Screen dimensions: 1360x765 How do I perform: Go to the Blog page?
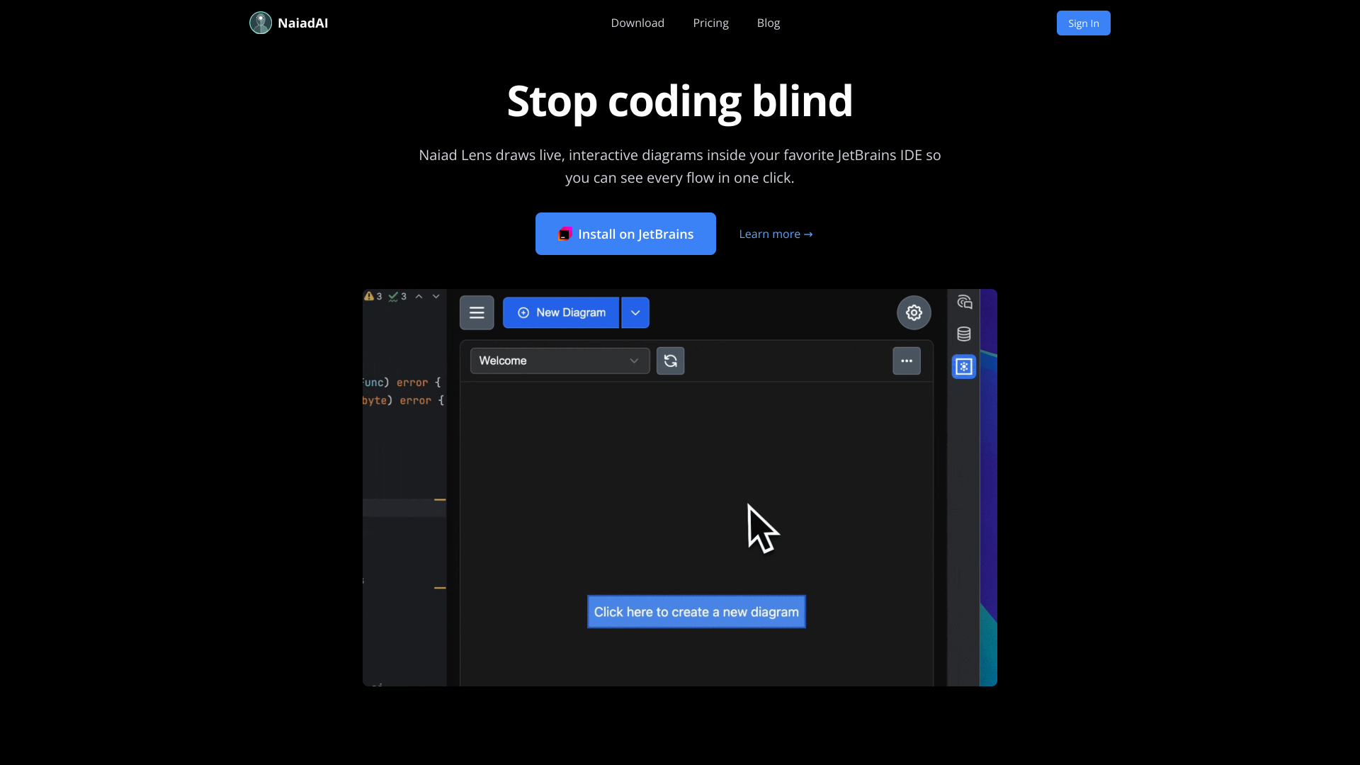[768, 23]
